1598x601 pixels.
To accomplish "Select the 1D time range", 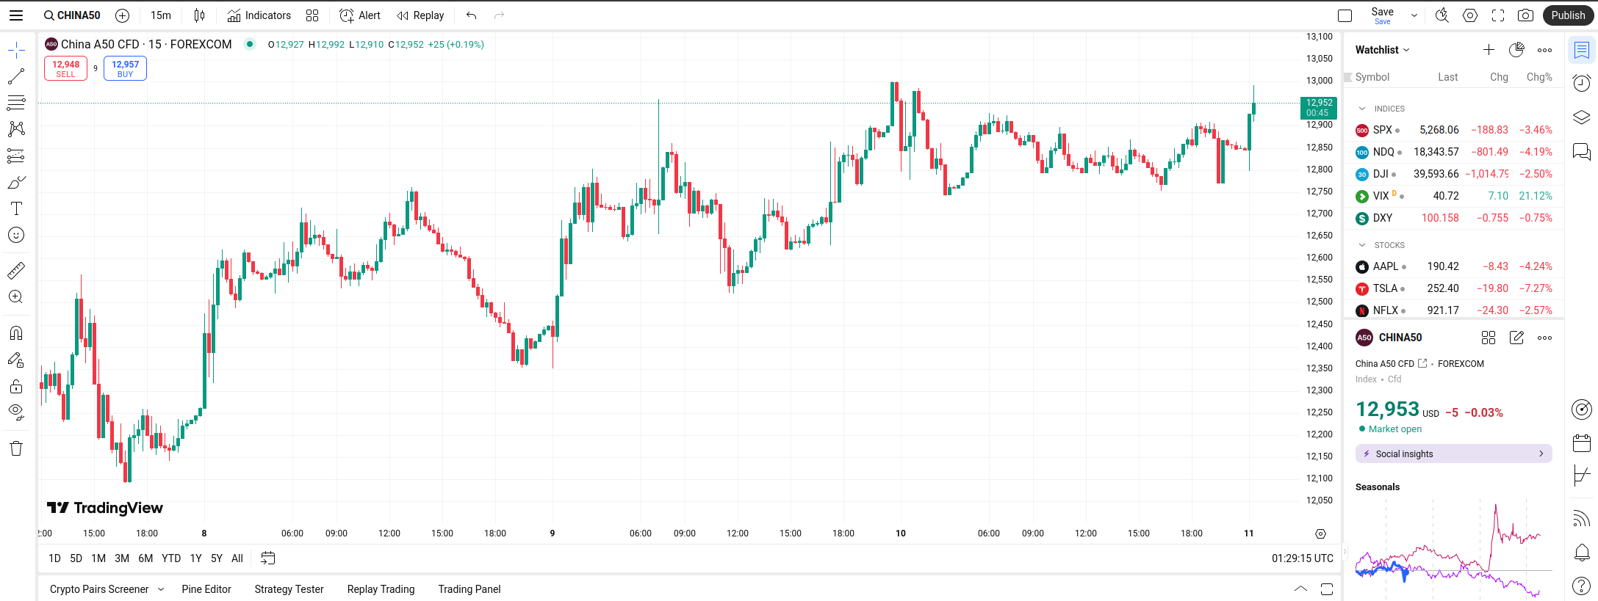I will [54, 558].
